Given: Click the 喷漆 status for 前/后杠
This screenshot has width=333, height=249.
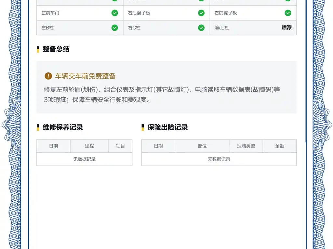Looking at the screenshot, I should [287, 28].
